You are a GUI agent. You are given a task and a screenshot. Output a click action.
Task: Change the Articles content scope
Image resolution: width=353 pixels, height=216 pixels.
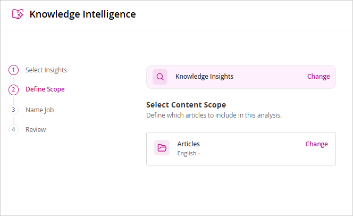316,144
